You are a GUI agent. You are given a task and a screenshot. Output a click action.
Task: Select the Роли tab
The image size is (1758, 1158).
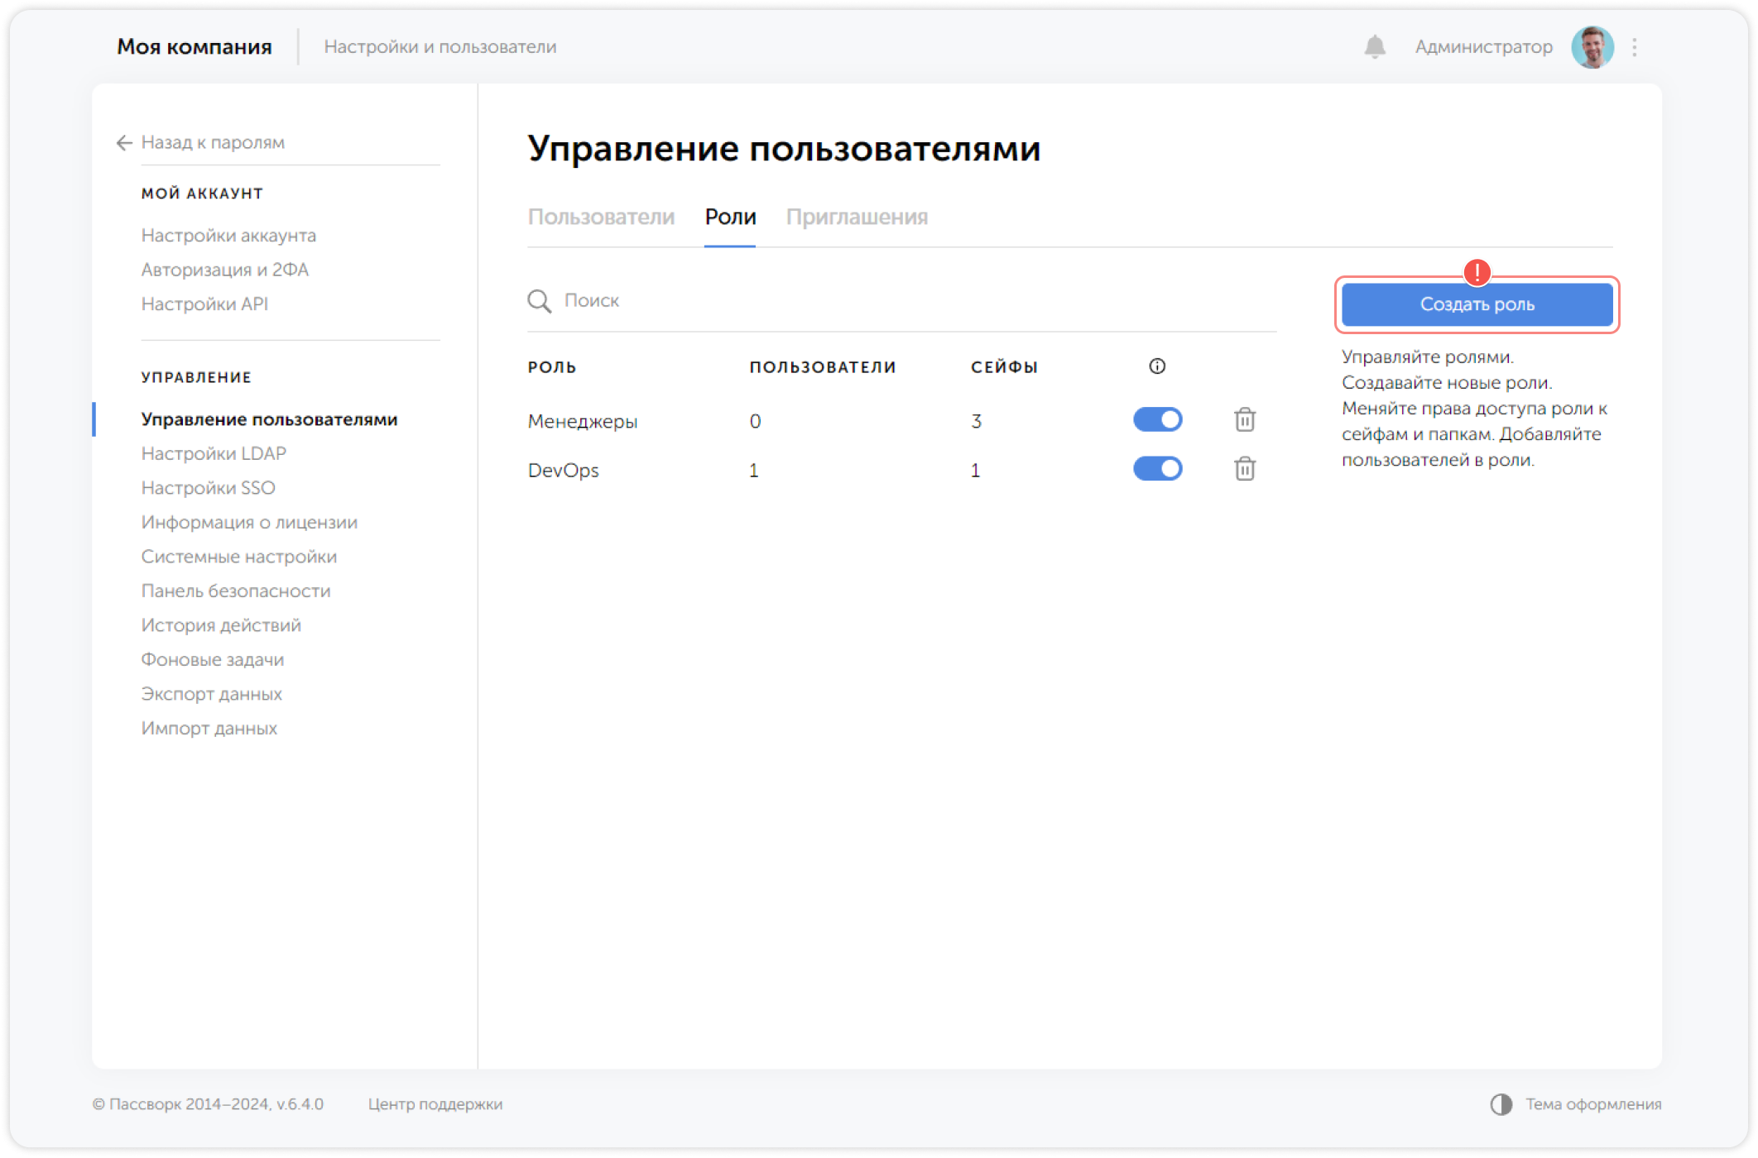tap(729, 217)
